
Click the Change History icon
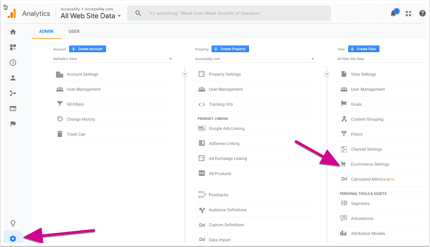point(60,119)
